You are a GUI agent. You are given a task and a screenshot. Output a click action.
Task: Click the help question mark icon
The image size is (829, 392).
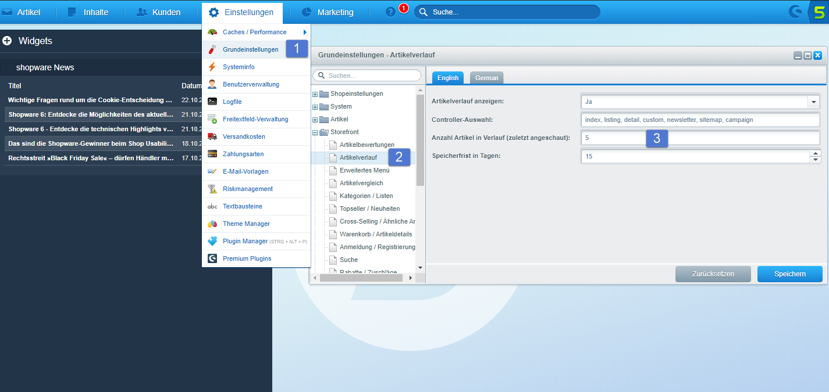pyautogui.click(x=390, y=12)
